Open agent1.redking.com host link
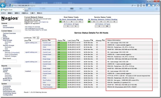Viewport: 161px width, 98px height. (31, 43)
